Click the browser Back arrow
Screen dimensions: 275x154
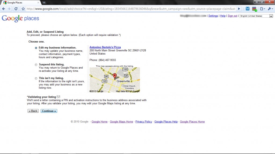(x=4, y=9)
